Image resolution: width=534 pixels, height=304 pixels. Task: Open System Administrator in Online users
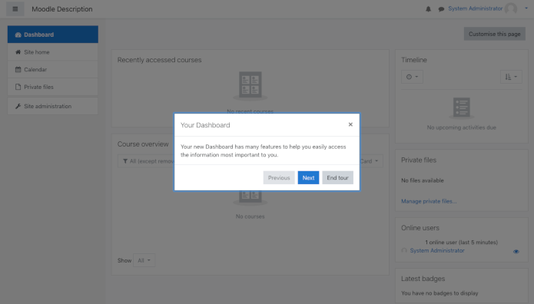437,250
